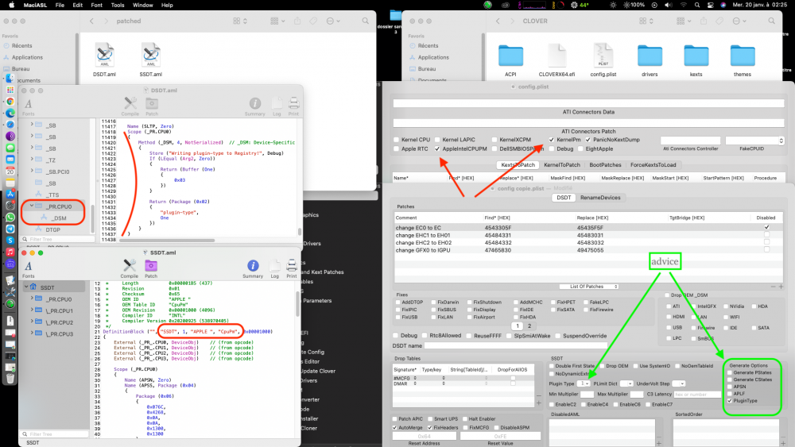Open the Tools menu in the menu bar
The height and width of the screenshot is (447, 795).
(118, 5)
